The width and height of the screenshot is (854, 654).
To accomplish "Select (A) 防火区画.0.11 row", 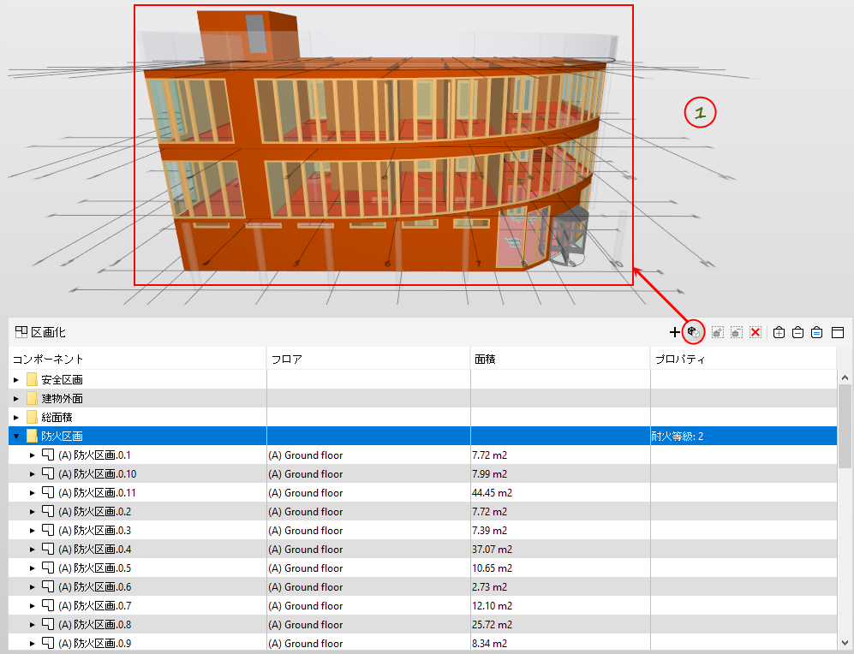I will tap(422, 492).
